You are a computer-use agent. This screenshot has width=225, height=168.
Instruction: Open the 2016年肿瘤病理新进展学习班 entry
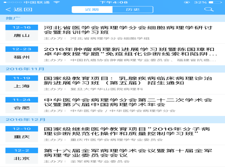pos(112,54)
